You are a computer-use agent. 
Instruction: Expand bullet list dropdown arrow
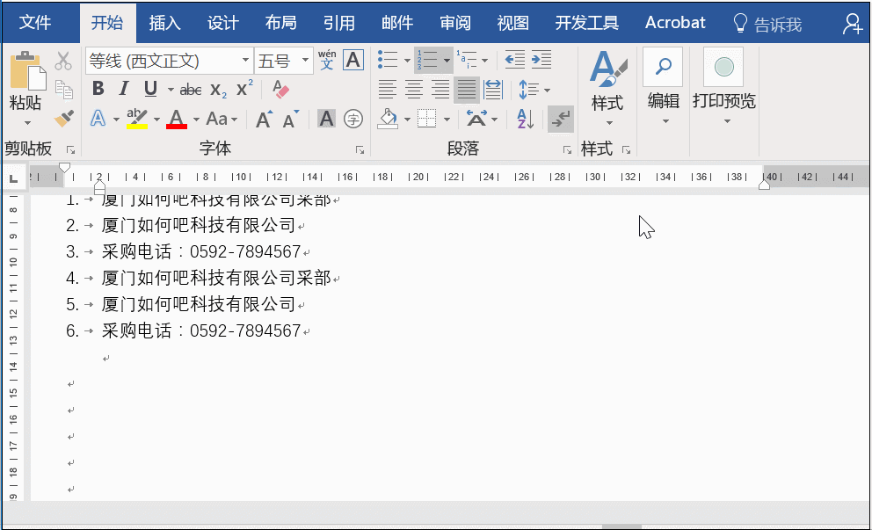(x=407, y=60)
